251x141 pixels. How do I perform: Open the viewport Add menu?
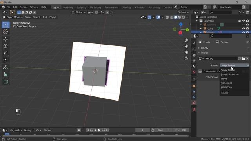[x=45, y=17]
